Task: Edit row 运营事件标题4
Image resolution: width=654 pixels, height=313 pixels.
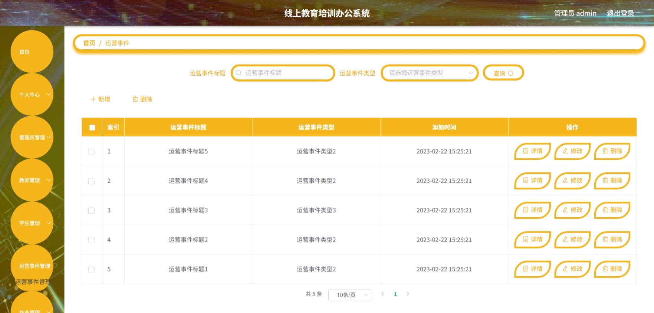Action: [572, 181]
